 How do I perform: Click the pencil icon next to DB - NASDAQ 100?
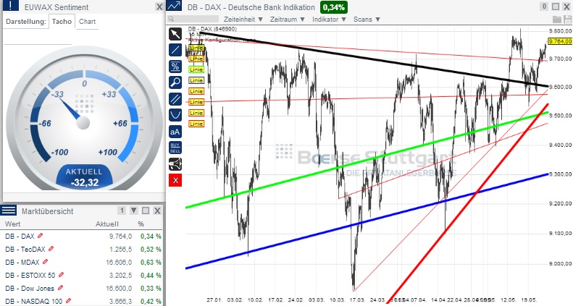click(69, 301)
